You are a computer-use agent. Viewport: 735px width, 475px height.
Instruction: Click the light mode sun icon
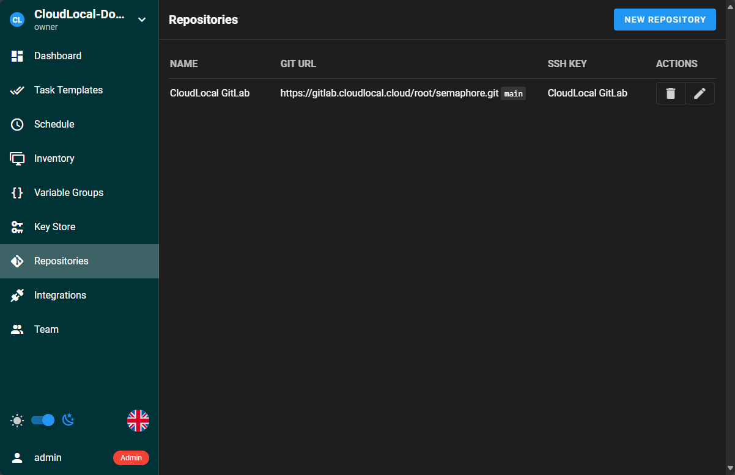(17, 420)
